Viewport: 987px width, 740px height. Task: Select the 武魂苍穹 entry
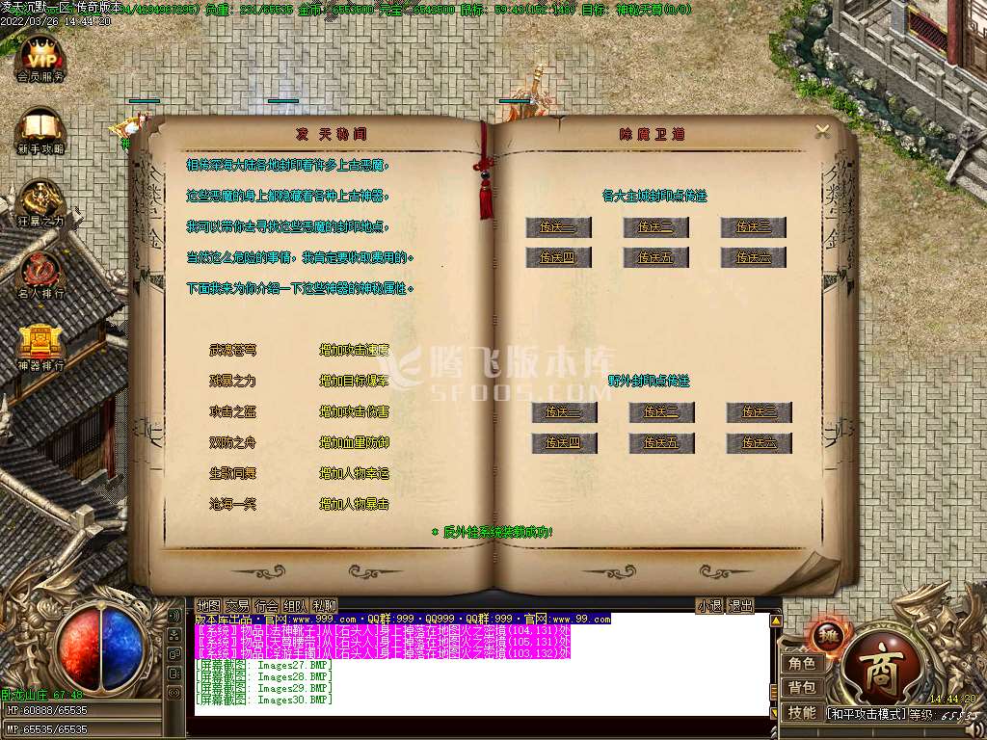[x=233, y=350]
